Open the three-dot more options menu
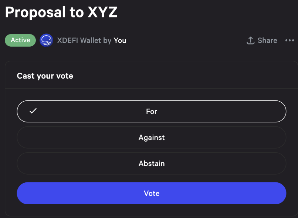Image resolution: width=298 pixels, height=218 pixels. click(x=289, y=40)
